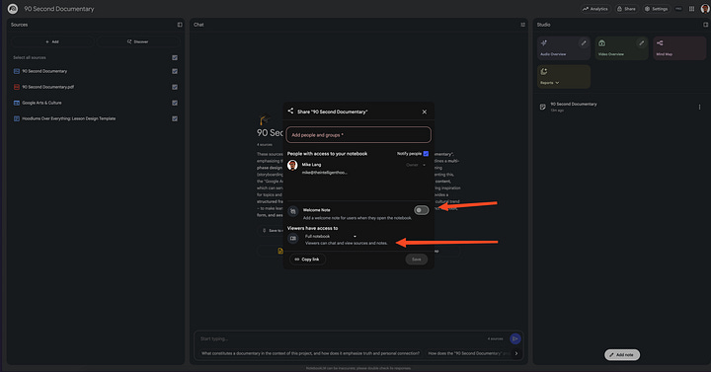Image resolution: width=711 pixels, height=372 pixels.
Task: Open Hoodlums Over Everything: Lesson Design Template source
Action: tap(69, 118)
